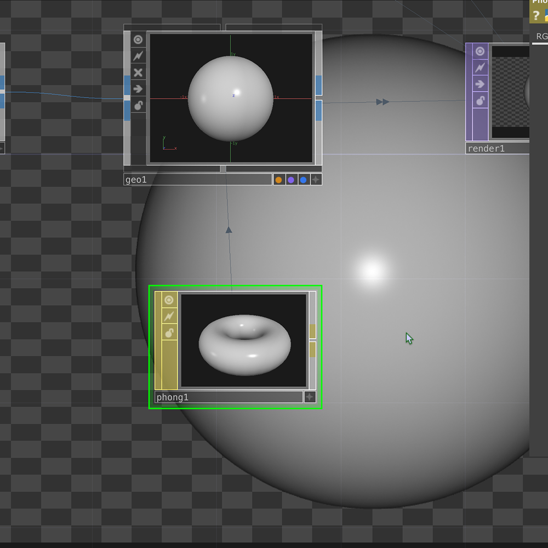
Task: Toggle the display flag on geo1
Action: click(x=138, y=105)
